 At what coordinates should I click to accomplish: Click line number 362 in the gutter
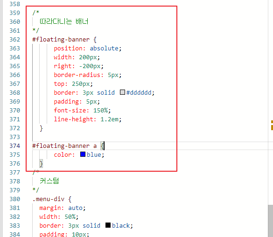pos(15,40)
